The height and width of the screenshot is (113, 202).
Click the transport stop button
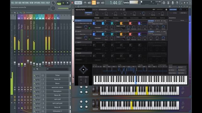point(68,3)
